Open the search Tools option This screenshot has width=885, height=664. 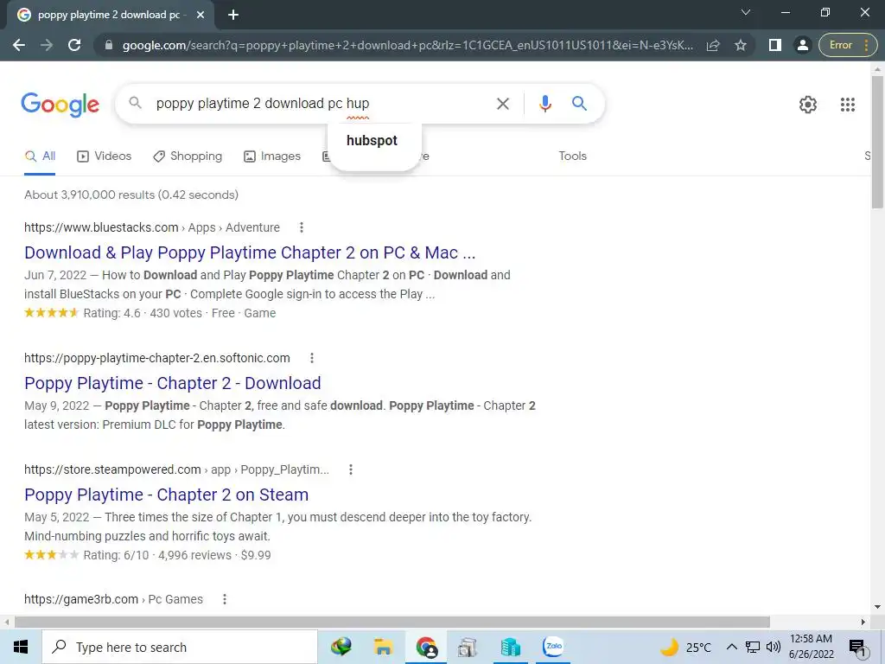(x=572, y=156)
